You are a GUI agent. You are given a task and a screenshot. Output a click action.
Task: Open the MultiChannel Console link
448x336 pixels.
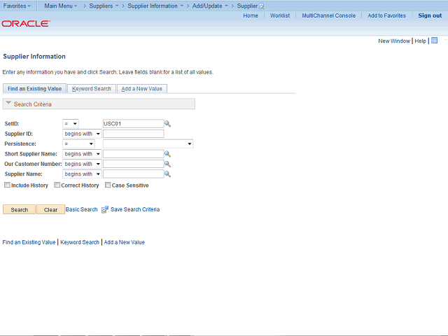pyautogui.click(x=329, y=15)
